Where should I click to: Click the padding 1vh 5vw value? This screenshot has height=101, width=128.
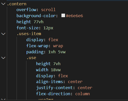(x=57, y=52)
